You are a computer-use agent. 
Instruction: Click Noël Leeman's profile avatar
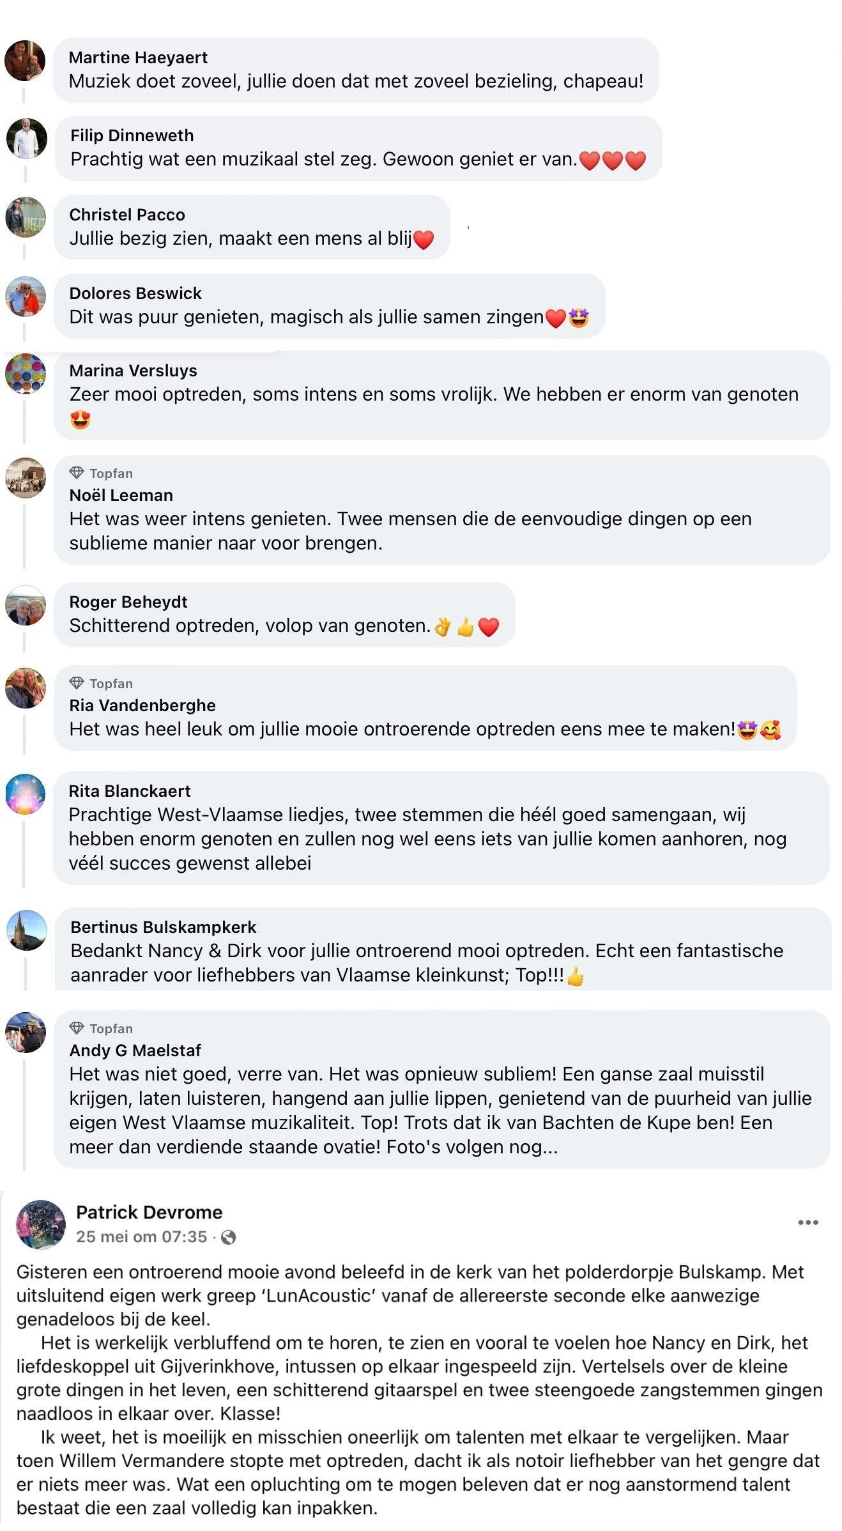coord(26,477)
